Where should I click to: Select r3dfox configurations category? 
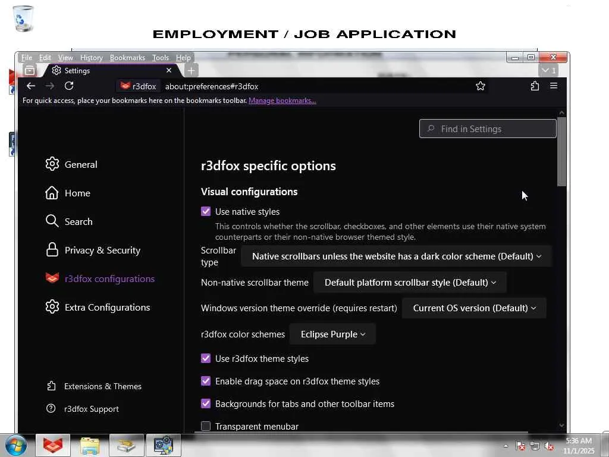click(100, 278)
